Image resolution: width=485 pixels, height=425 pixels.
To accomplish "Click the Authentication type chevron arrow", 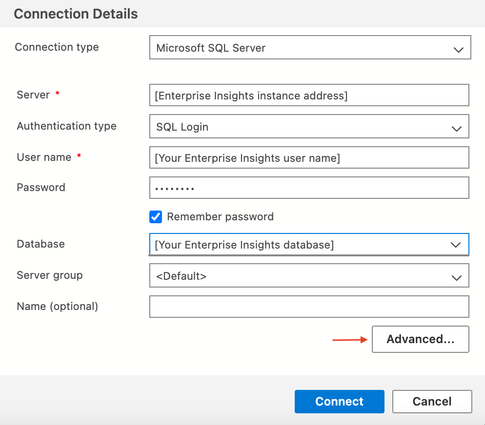I will (457, 127).
